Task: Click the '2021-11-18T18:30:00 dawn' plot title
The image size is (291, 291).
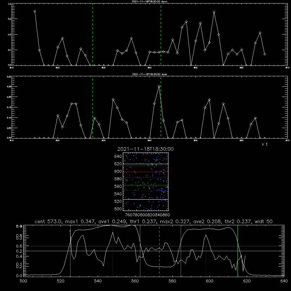Action: (x=150, y=1)
